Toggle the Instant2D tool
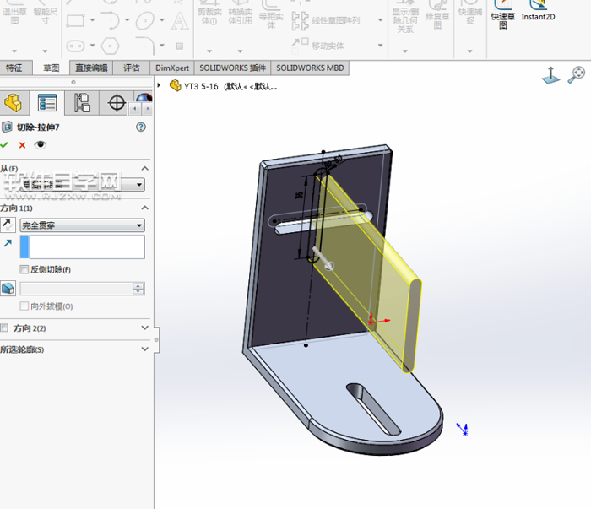Viewport: 591px width, 509px height. [538, 12]
